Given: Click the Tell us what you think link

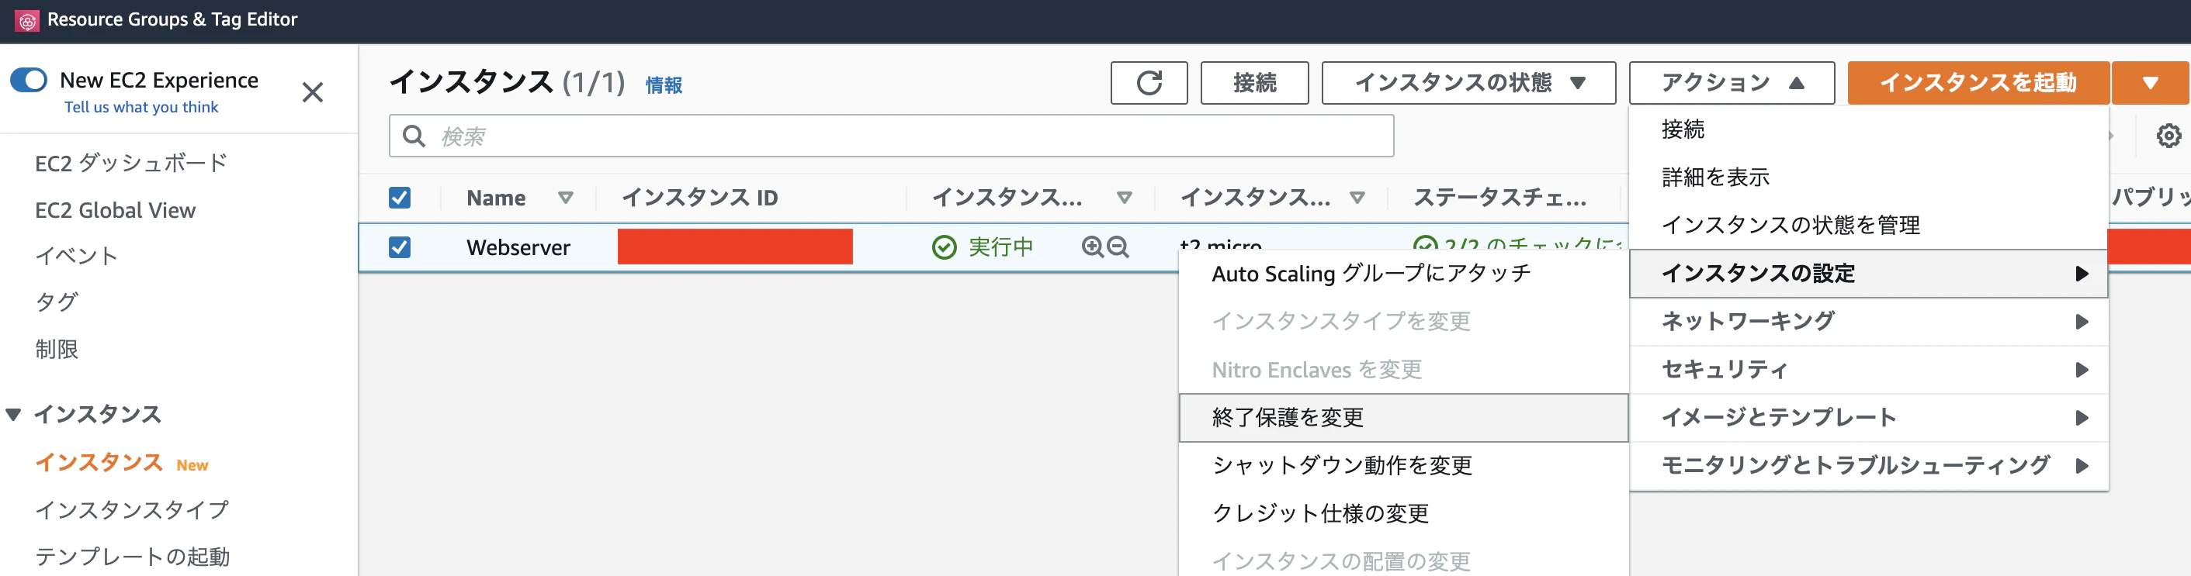Looking at the screenshot, I should click(141, 107).
